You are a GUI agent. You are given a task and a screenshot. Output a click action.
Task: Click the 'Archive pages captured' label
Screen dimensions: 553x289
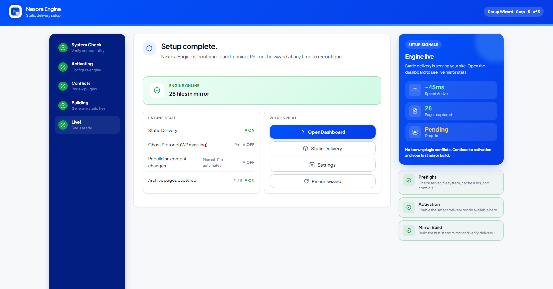point(172,181)
